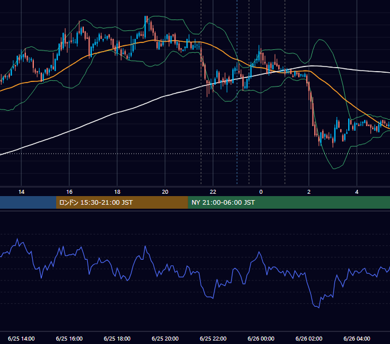Click the 6/25 16:00 time label
Screen dimensions: 390x344
point(69,338)
